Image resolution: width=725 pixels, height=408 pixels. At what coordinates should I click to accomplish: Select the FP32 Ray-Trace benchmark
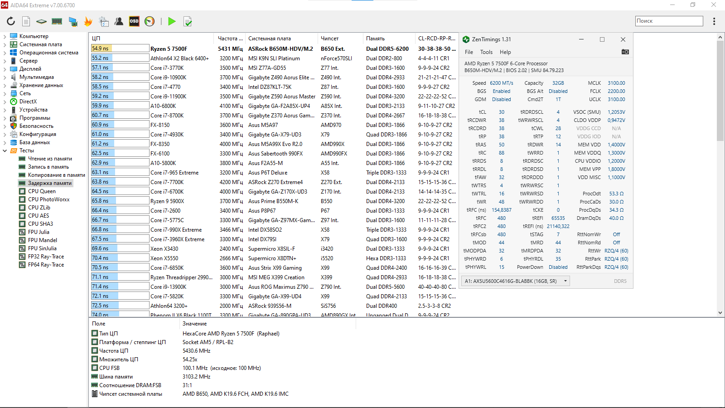46,257
